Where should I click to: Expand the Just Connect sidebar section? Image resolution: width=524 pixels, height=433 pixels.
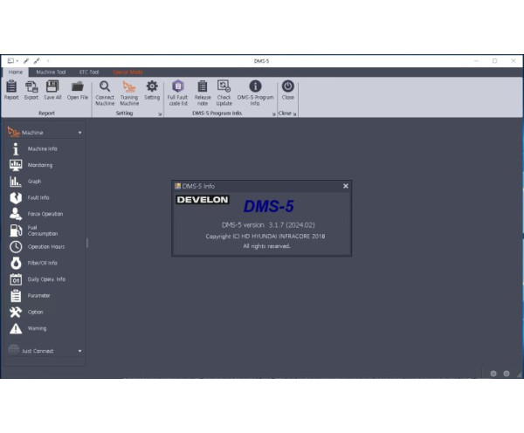pos(79,351)
